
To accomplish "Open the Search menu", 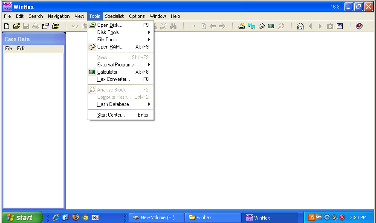I will coord(36,16).
